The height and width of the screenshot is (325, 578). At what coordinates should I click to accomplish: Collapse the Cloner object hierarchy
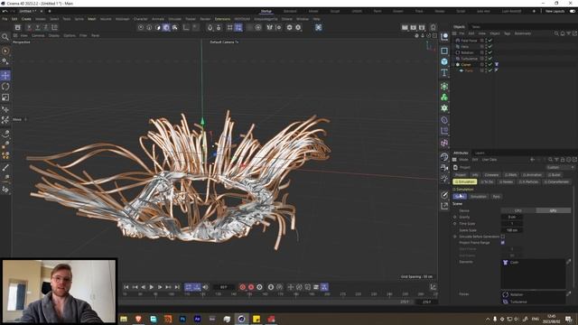[x=453, y=64]
